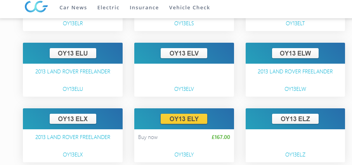Click the OY13 ELU number plate
This screenshot has height=165, width=352.
point(73,53)
